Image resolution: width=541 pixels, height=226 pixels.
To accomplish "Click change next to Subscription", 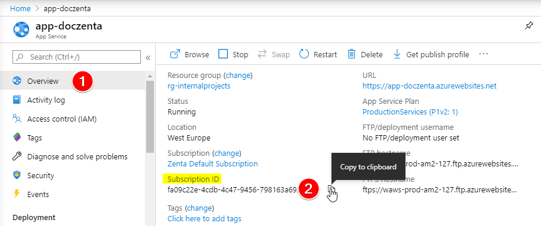I will [x=227, y=153].
